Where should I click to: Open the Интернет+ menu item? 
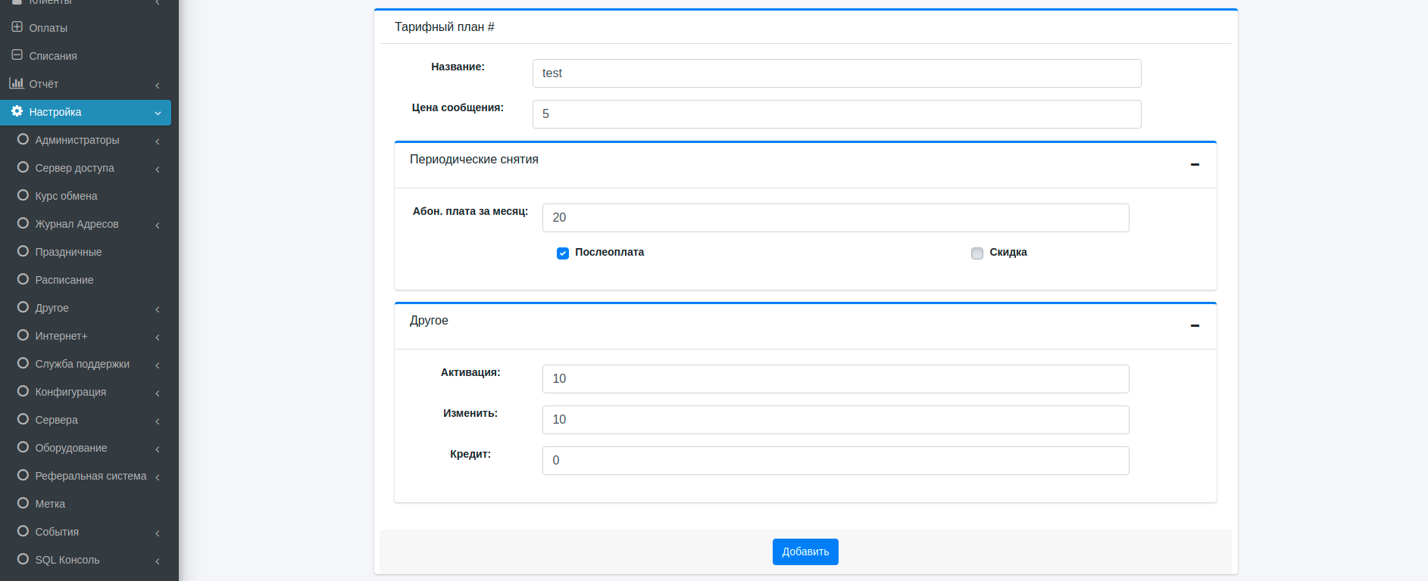[61, 336]
